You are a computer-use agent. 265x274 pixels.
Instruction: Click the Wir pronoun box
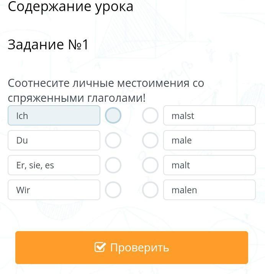(x=54, y=190)
